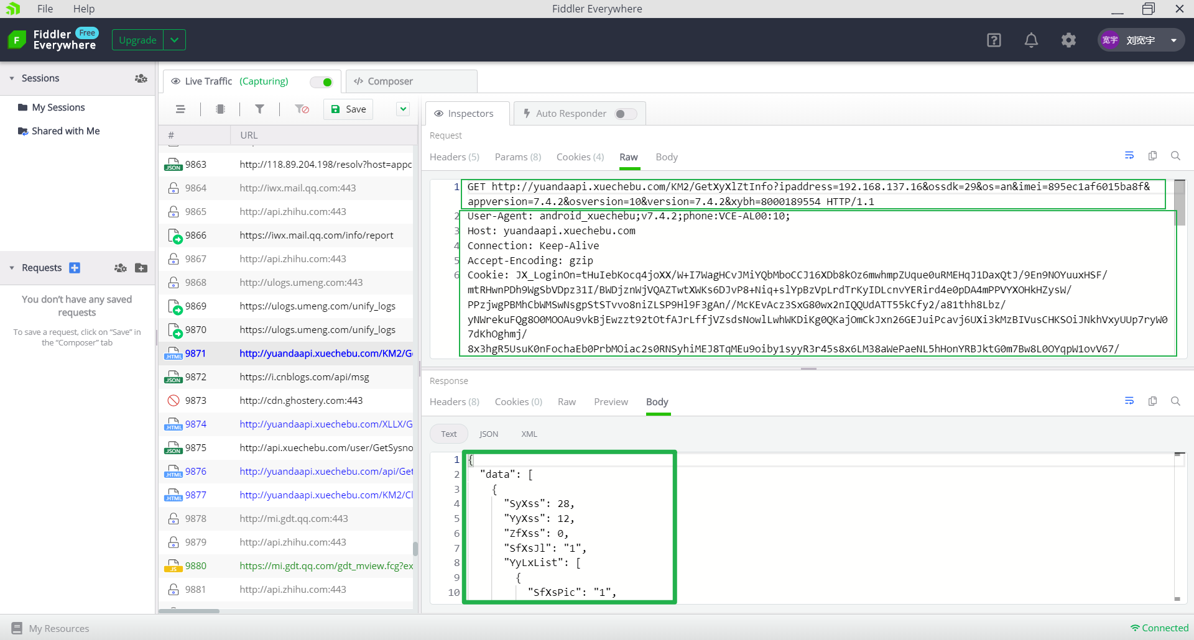Click the request pane vertical scrollbar
1194x640 pixels.
pos(1180,203)
